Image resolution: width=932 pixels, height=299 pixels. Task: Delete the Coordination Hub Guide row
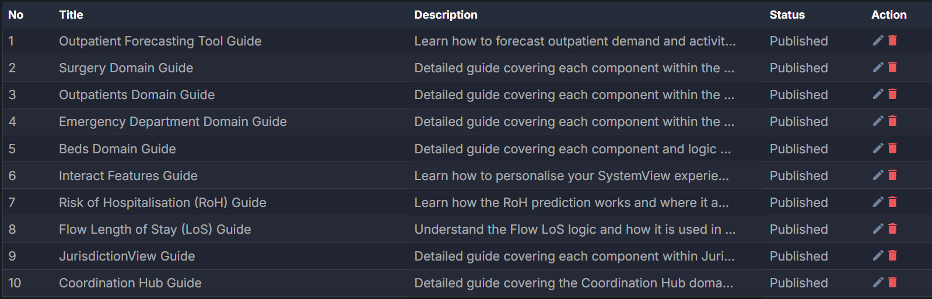[892, 283]
